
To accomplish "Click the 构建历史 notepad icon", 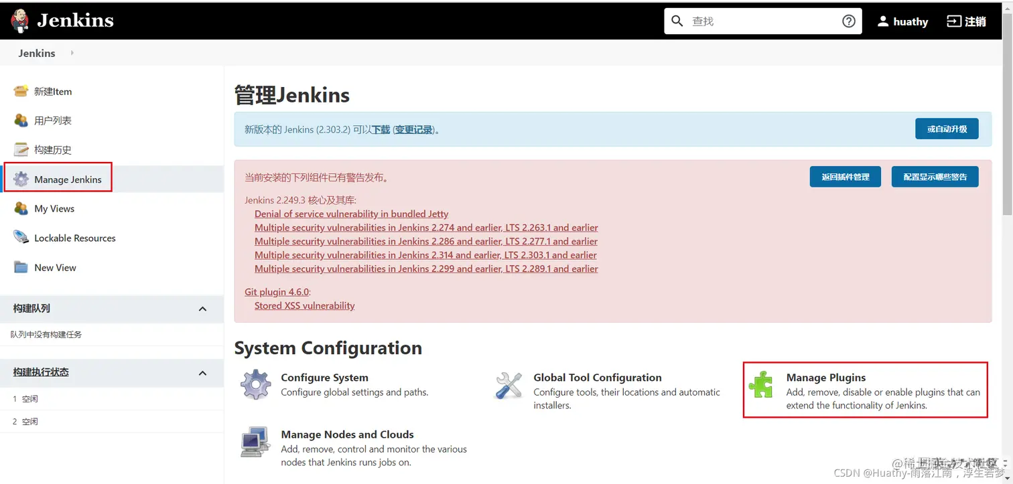I will coord(21,150).
